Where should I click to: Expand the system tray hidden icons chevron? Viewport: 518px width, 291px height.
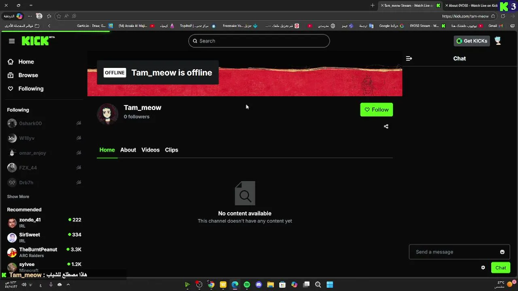click(x=68, y=285)
